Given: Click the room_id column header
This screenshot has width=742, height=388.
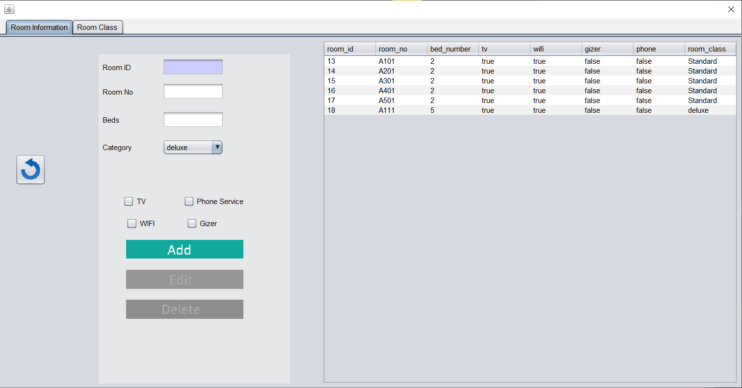Looking at the screenshot, I should pos(349,49).
